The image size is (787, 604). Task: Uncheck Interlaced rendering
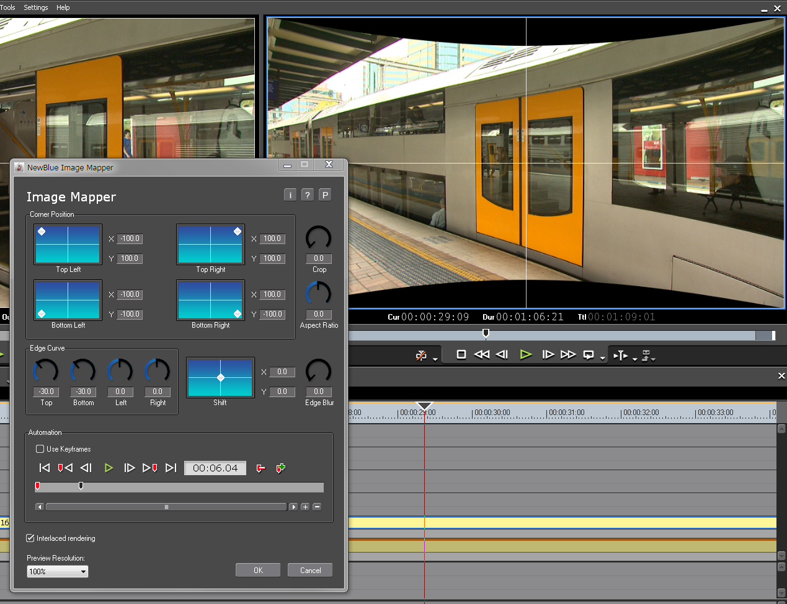pos(30,538)
